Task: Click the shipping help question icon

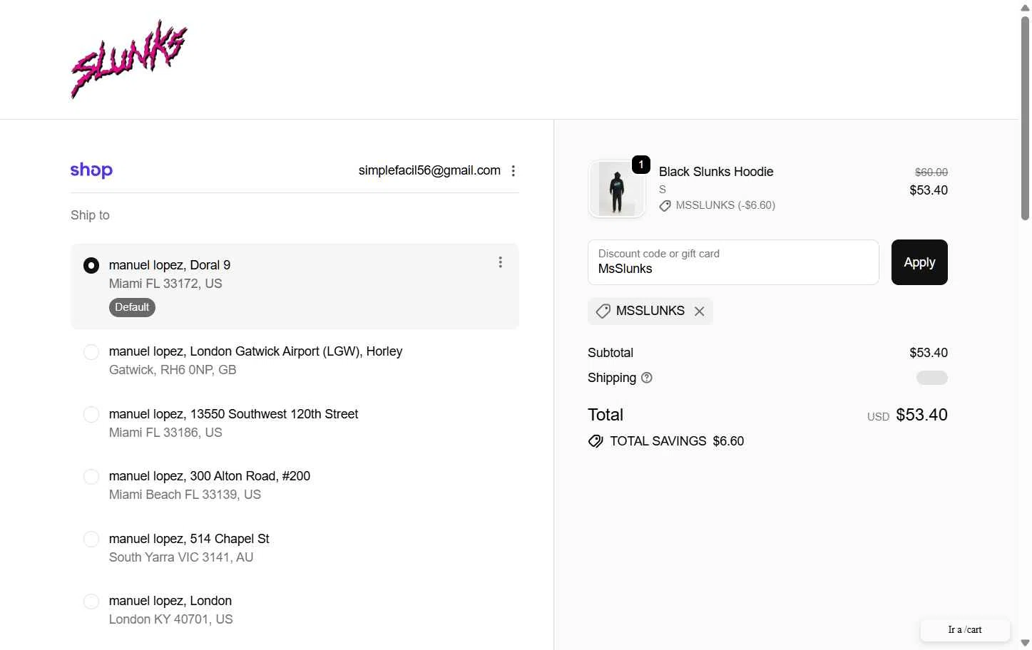Action: click(x=646, y=378)
